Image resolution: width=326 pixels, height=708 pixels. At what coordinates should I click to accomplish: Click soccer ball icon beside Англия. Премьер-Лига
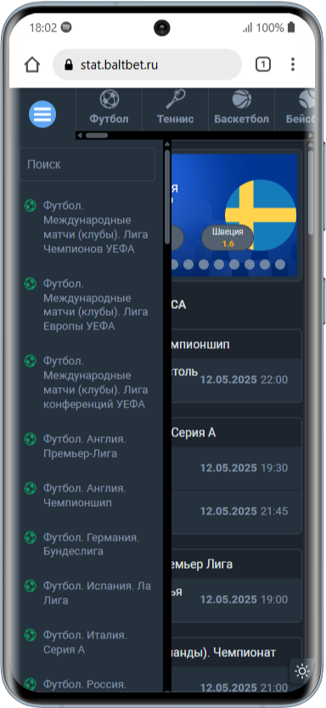tap(31, 439)
